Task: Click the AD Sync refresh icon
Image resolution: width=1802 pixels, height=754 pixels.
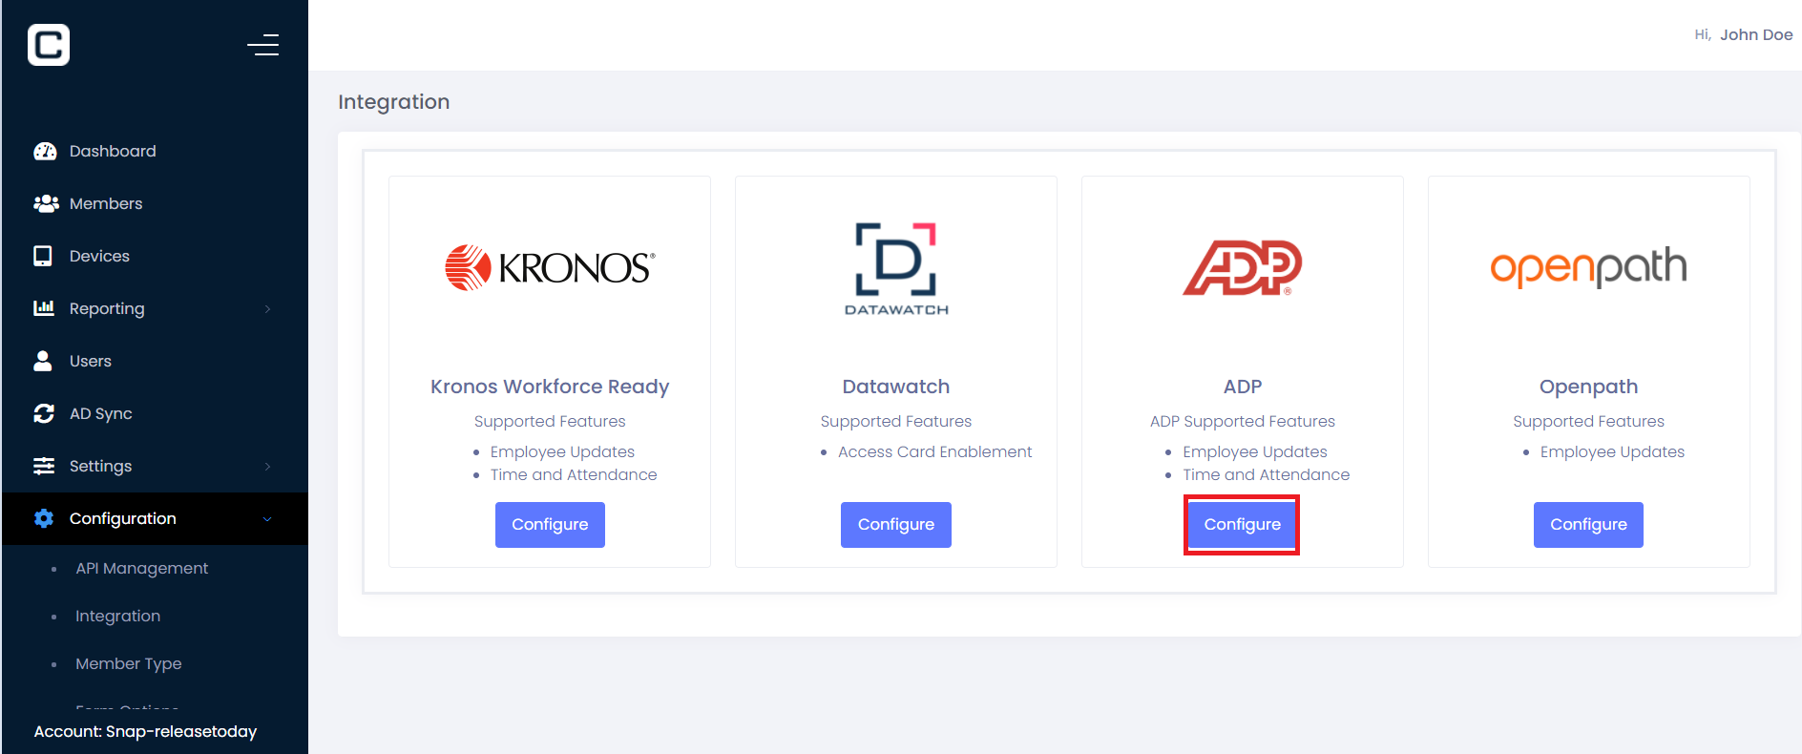Action: [x=44, y=413]
